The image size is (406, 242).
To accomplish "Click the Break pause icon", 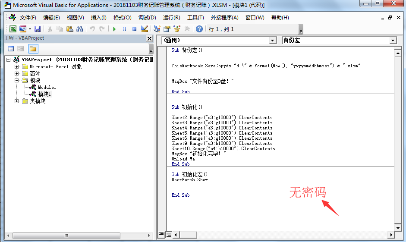I will point(125,29).
